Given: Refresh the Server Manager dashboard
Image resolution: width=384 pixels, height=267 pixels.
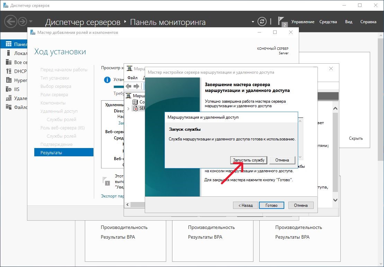Looking at the screenshot, I should 262,21.
